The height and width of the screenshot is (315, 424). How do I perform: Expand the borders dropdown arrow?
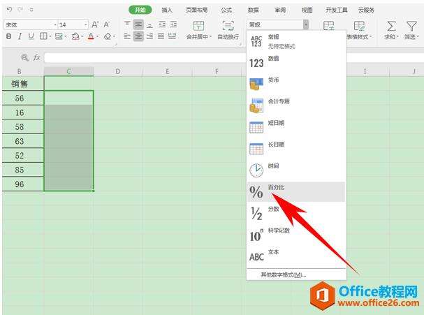(50, 36)
